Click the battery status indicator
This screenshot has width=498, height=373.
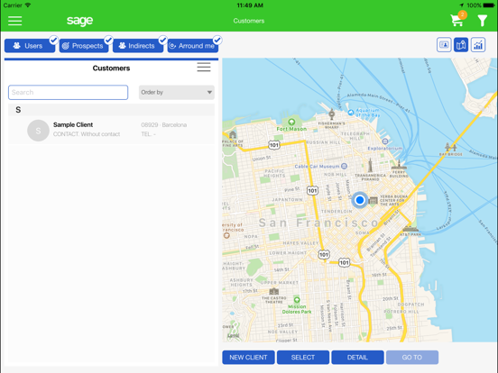[x=488, y=5]
